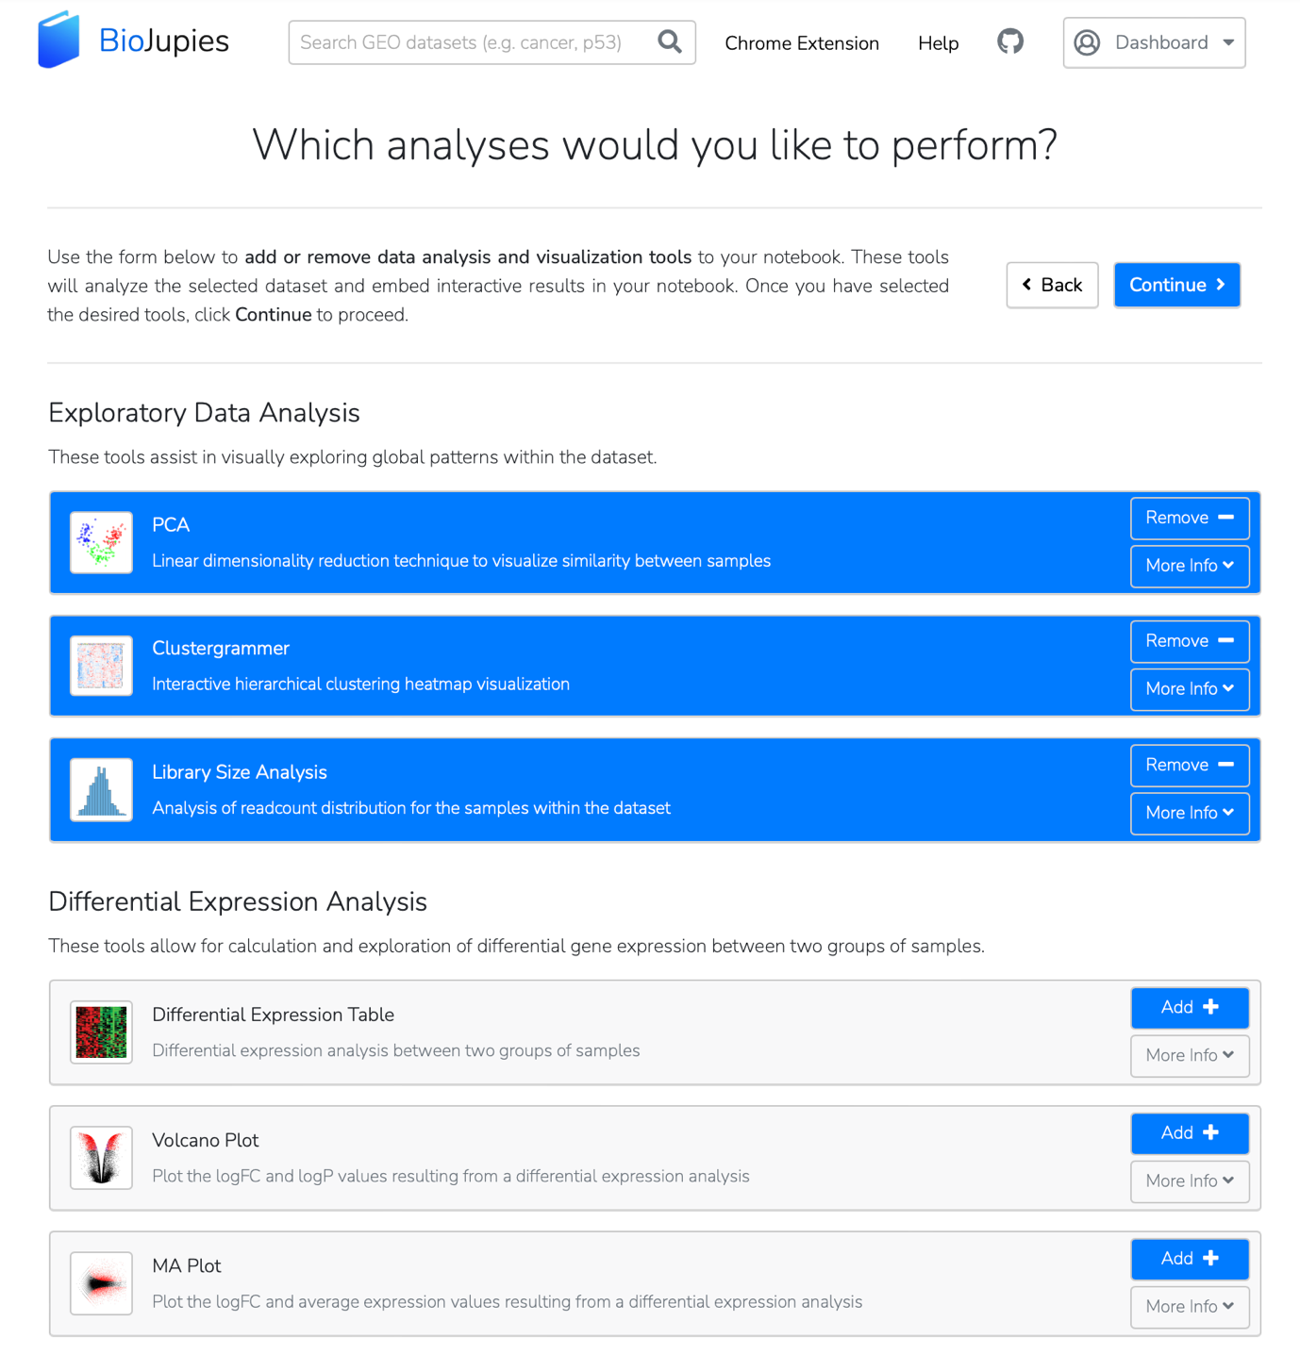The image size is (1300, 1354).
Task: Expand More Info for PCA
Action: 1189,566
